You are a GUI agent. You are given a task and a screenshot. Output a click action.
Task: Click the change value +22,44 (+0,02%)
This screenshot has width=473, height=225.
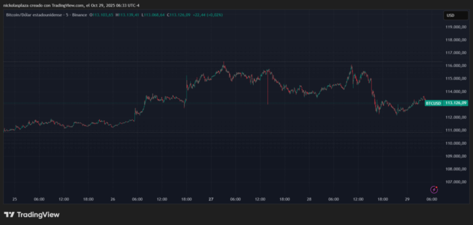tap(208, 15)
